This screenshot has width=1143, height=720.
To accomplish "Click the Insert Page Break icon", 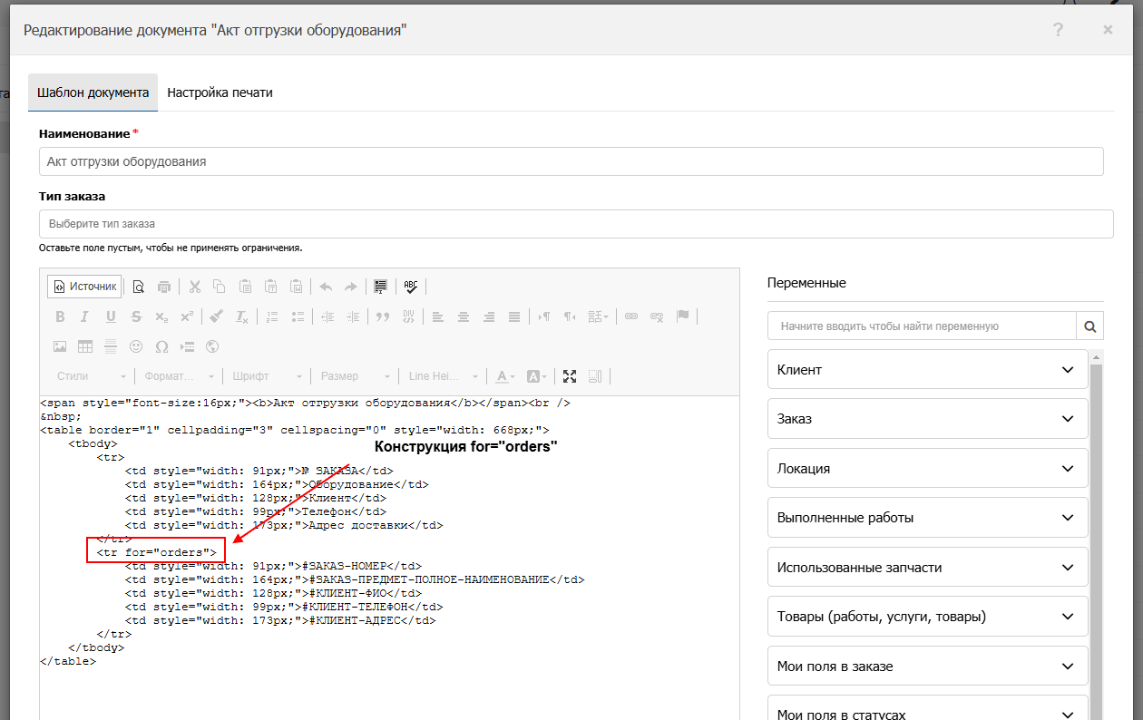I will (187, 346).
